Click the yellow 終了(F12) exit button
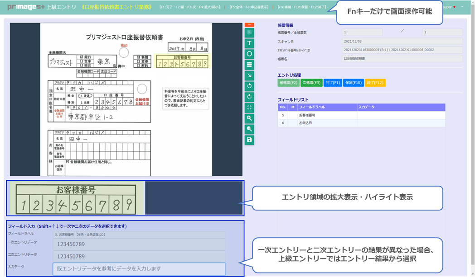475x277 pixels. click(x=375, y=83)
